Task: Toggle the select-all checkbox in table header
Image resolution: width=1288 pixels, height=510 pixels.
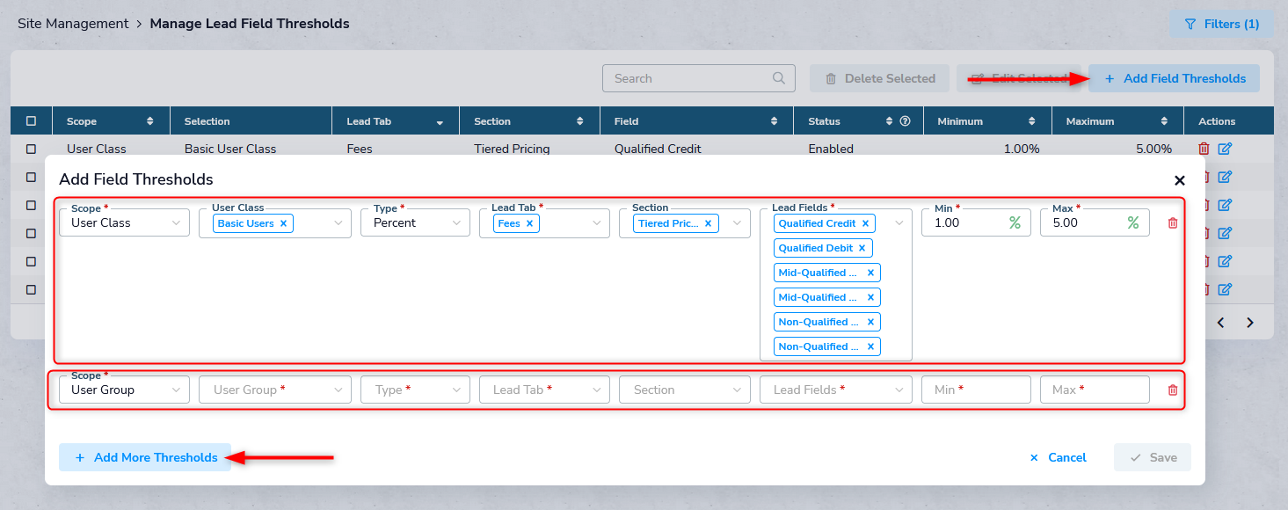Action: [32, 121]
